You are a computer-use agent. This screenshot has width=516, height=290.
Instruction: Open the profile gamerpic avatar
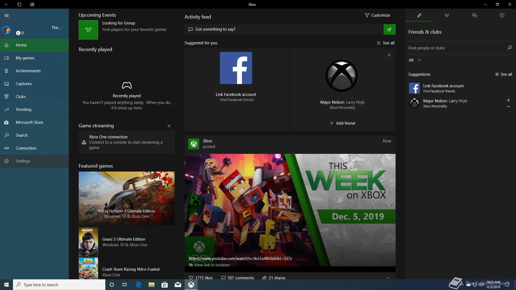pyautogui.click(x=6, y=30)
